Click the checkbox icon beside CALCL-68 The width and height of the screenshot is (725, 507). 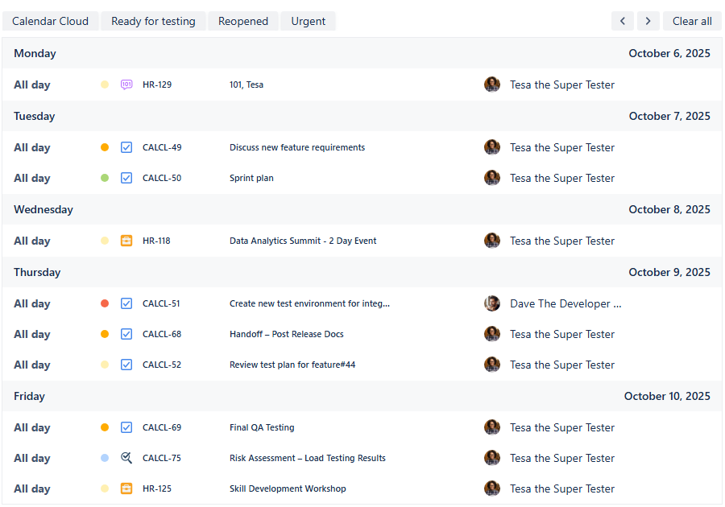(x=126, y=334)
